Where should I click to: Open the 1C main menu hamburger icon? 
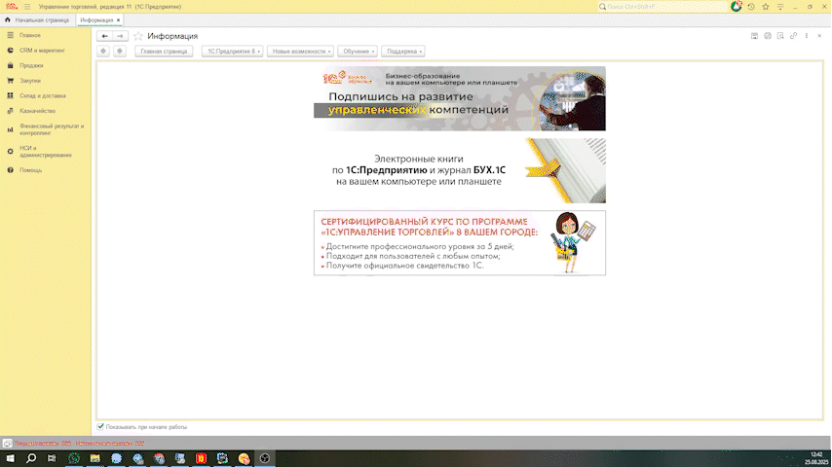pyautogui.click(x=27, y=7)
